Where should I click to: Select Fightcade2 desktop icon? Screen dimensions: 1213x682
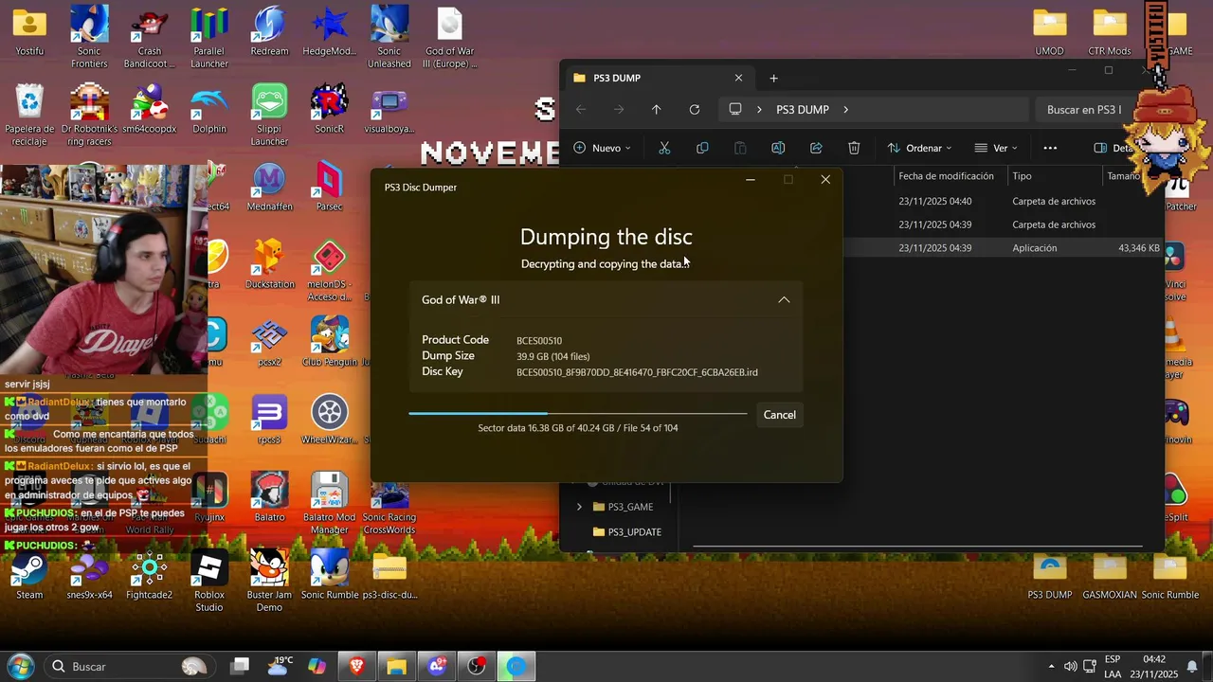(x=149, y=575)
